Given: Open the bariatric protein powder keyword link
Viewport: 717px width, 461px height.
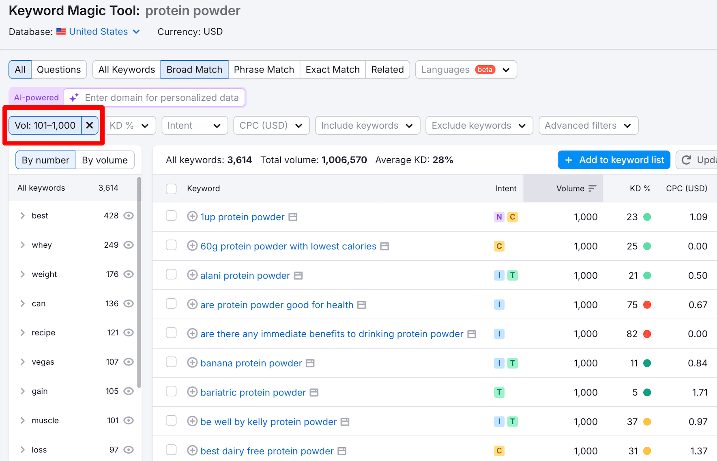Looking at the screenshot, I should coord(253,392).
